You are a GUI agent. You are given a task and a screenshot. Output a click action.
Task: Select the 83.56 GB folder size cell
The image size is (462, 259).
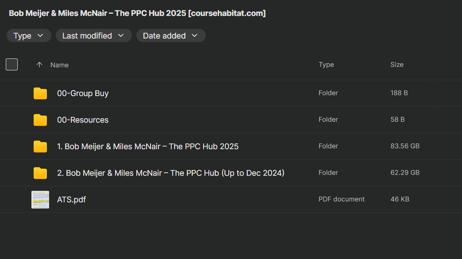[405, 146]
